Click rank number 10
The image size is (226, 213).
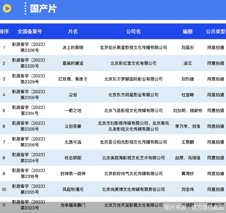pyautogui.click(x=4, y=189)
